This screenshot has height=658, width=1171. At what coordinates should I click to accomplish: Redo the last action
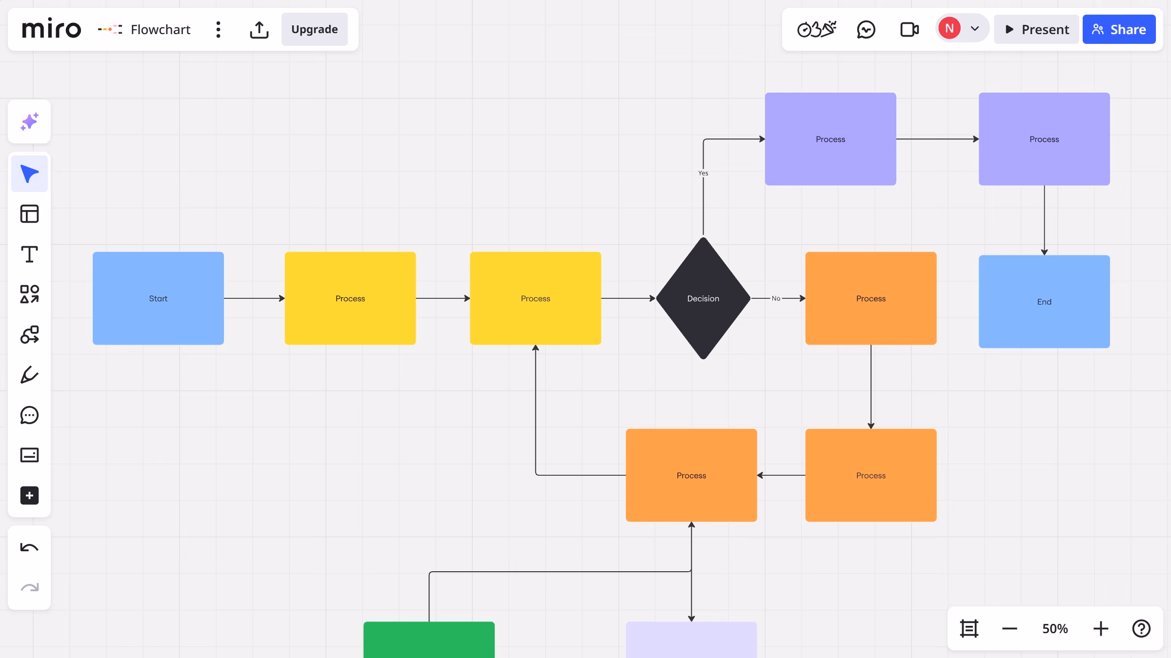[29, 588]
